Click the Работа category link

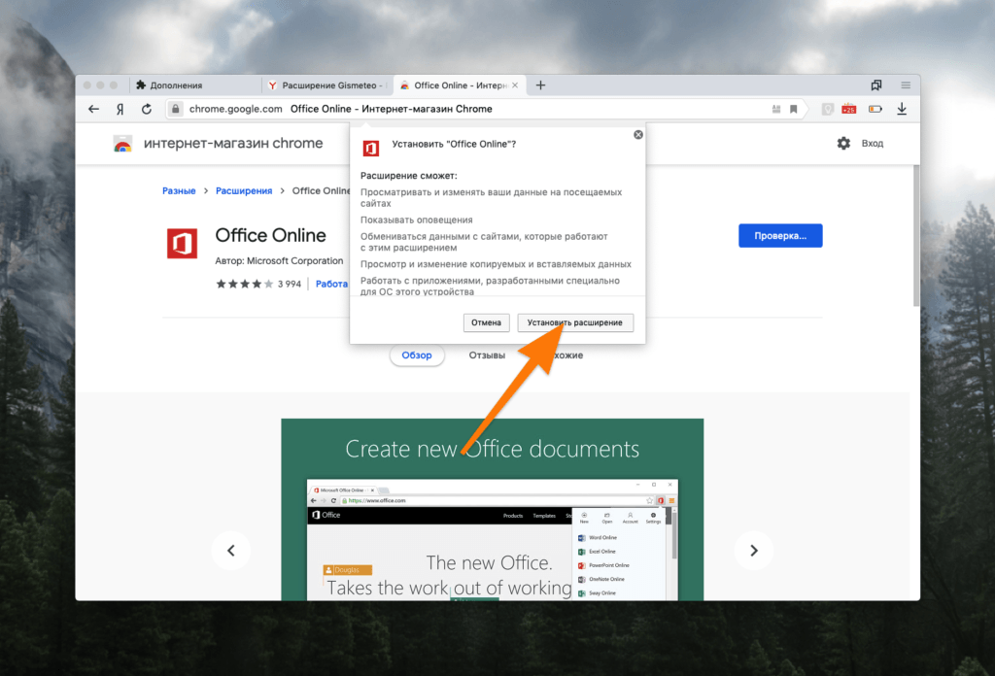[332, 285]
